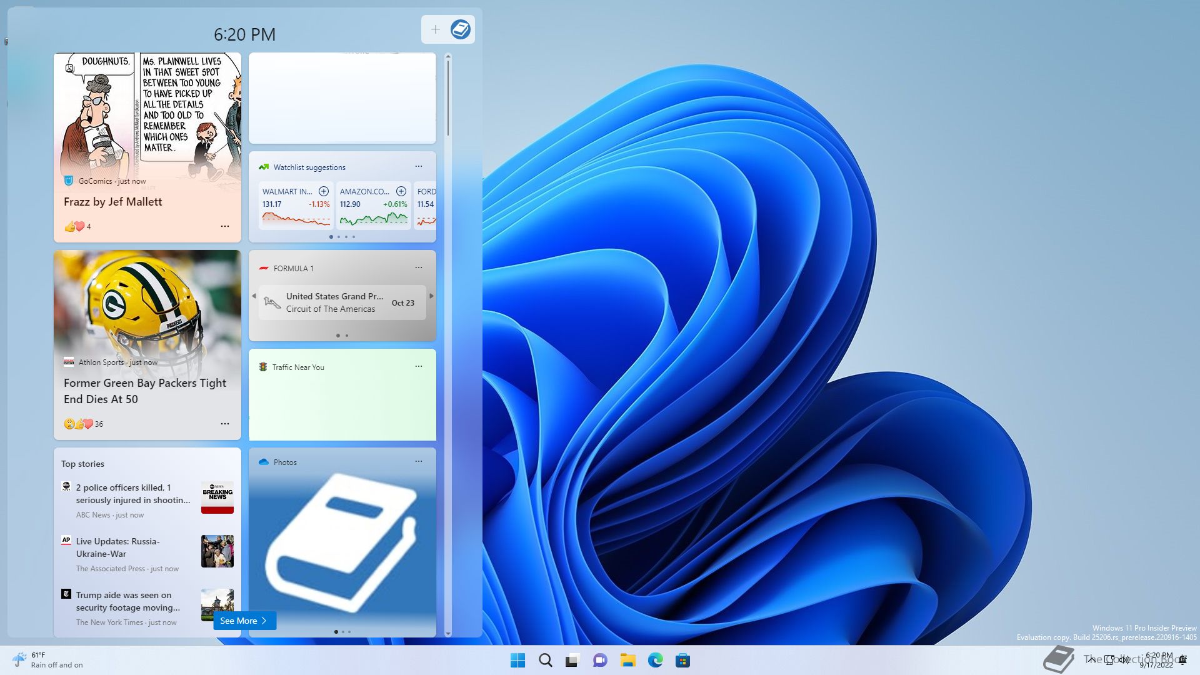Viewport: 1200px width, 675px height.
Task: Open the profile avatar in widgets header
Action: coord(461,29)
